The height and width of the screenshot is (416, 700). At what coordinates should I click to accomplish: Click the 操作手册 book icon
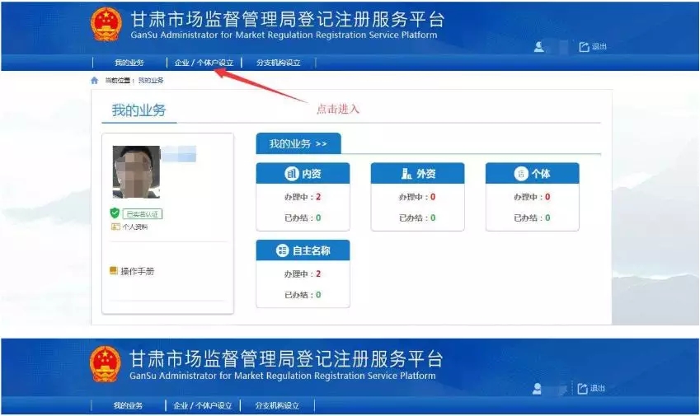pyautogui.click(x=114, y=271)
